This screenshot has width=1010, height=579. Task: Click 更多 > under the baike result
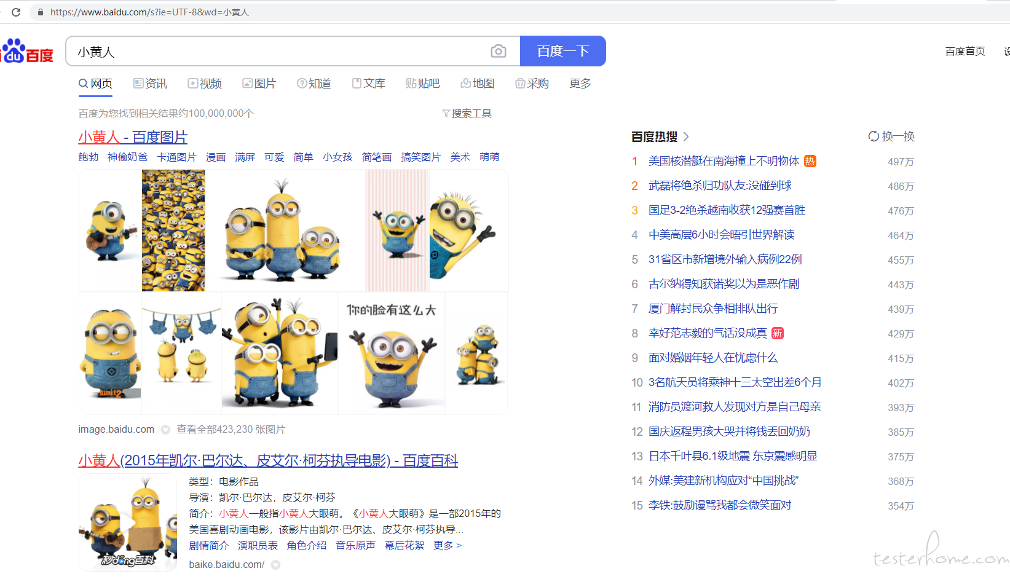click(x=447, y=545)
